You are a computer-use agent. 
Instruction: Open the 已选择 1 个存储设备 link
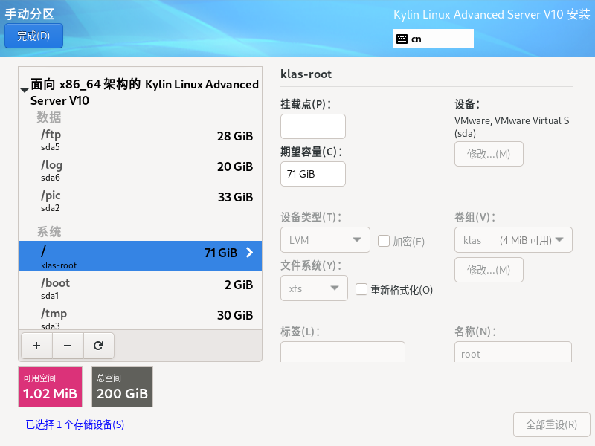(75, 425)
